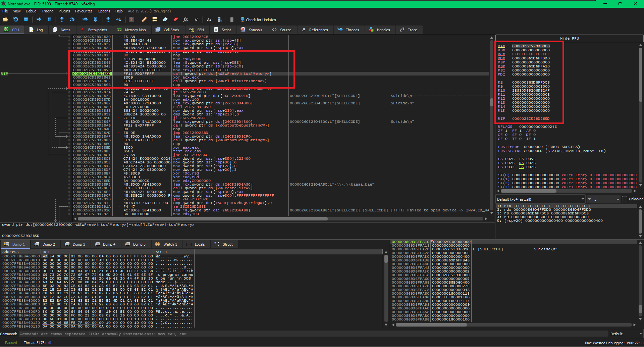
Task: Open functions list via fx icon
Action: 185,20
